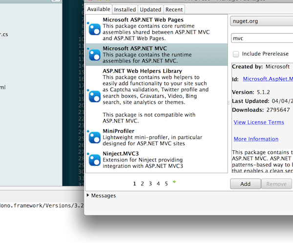Click the MiniProfiler package icon
Image resolution: width=293 pixels, height=243 pixels.
95,138
